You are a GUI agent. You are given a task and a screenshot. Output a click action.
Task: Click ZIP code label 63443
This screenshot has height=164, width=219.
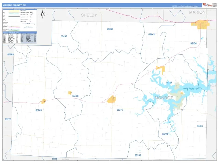[151, 34]
